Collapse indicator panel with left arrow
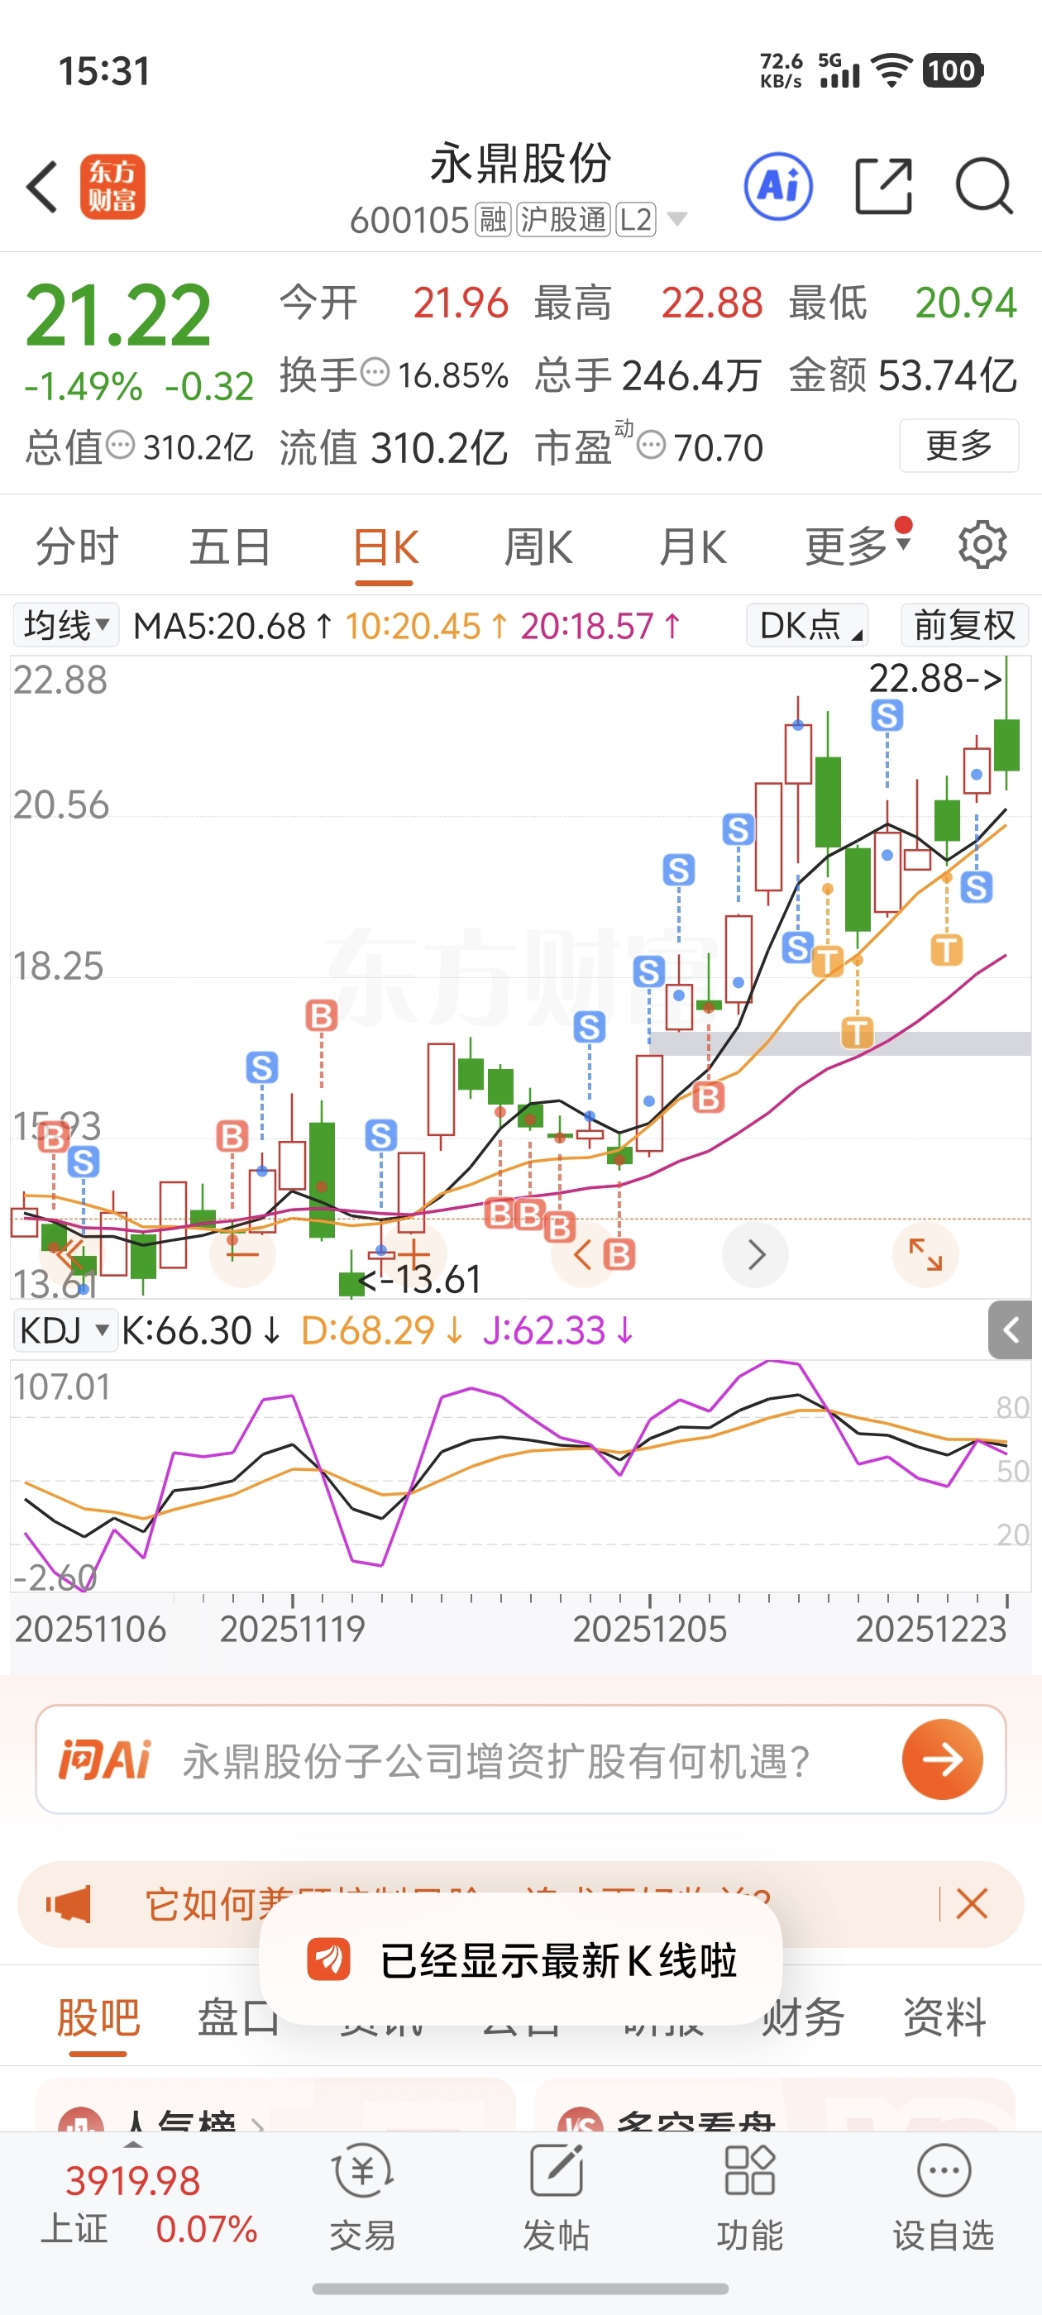The height and width of the screenshot is (2315, 1042). point(1010,1330)
